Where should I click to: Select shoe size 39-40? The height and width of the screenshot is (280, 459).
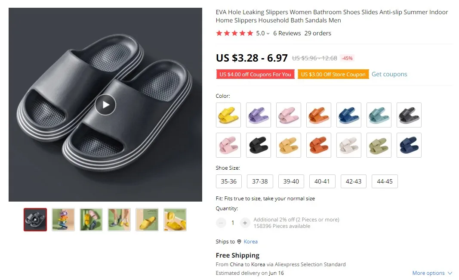(x=291, y=181)
